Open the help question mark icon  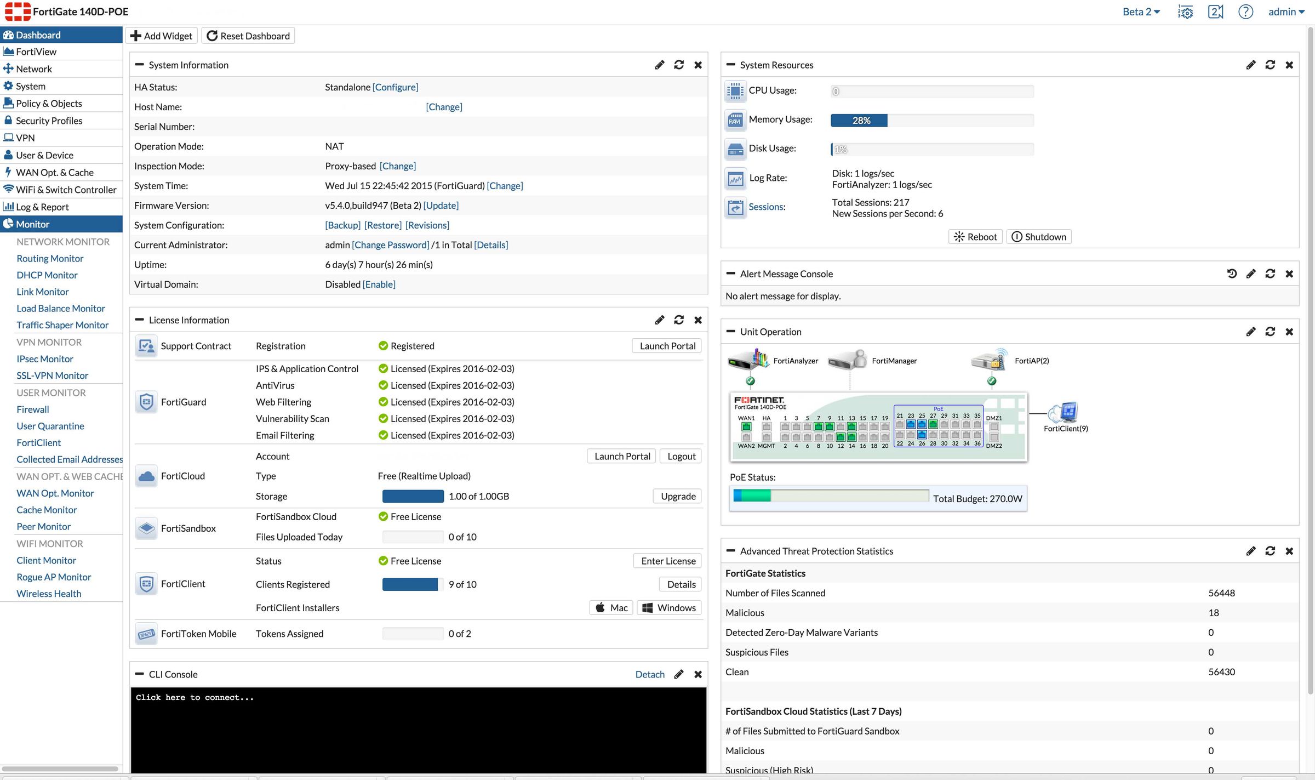1245,12
